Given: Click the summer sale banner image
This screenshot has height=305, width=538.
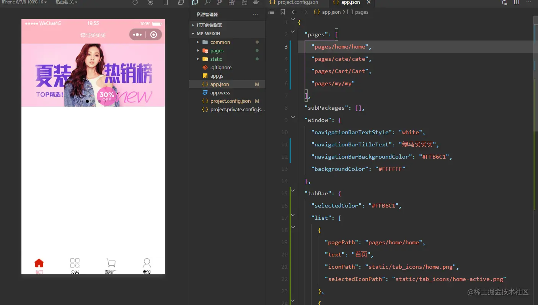Looking at the screenshot, I should (x=93, y=75).
